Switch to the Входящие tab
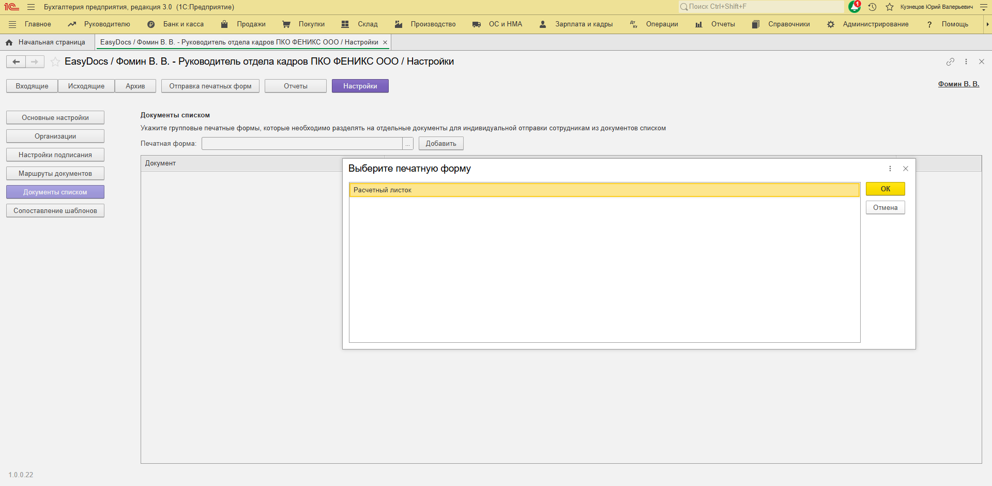This screenshot has width=992, height=486. pos(32,86)
